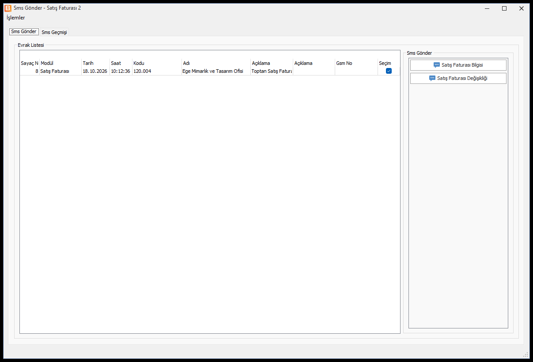
Task: Click the Gsm No column header
Action: click(x=356, y=63)
